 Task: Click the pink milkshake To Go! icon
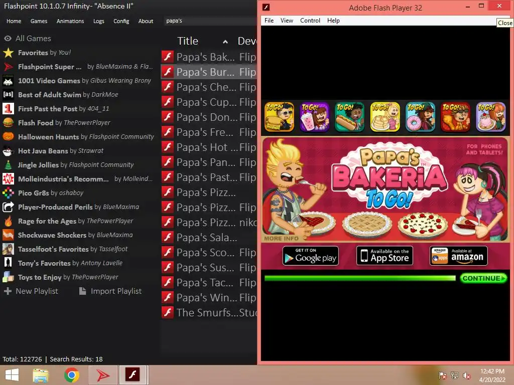tap(314, 117)
